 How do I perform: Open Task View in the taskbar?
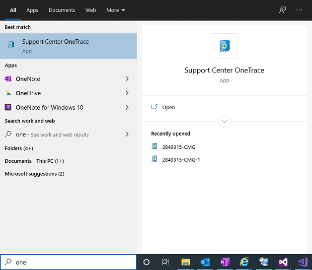(166, 262)
